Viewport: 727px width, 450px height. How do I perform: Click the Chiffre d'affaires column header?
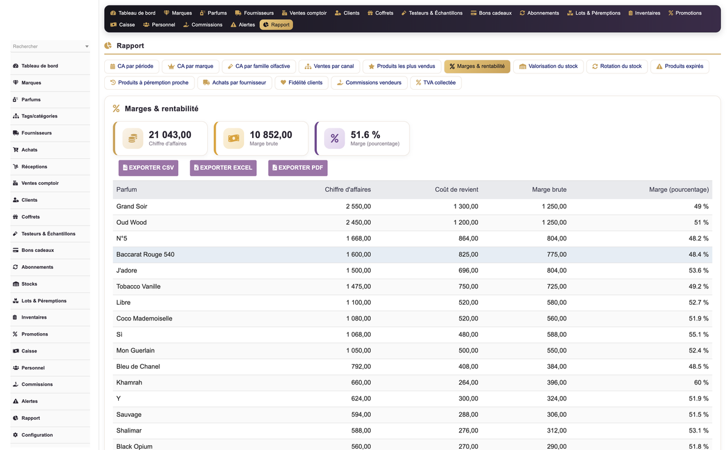pos(348,190)
